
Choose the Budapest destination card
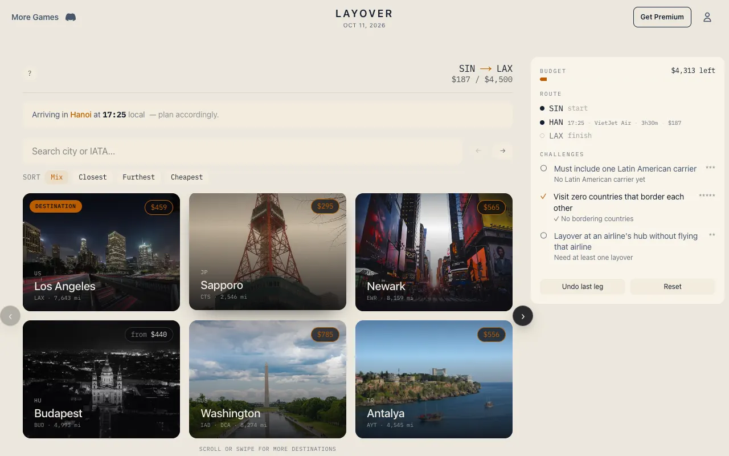(x=101, y=379)
